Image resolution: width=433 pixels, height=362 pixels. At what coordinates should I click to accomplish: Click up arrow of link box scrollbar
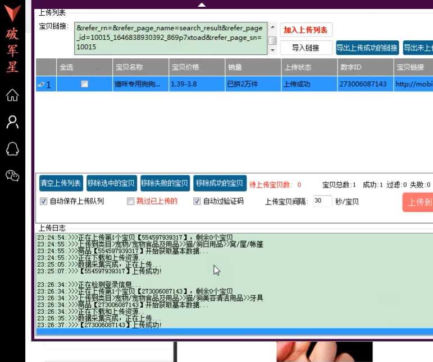click(x=272, y=27)
